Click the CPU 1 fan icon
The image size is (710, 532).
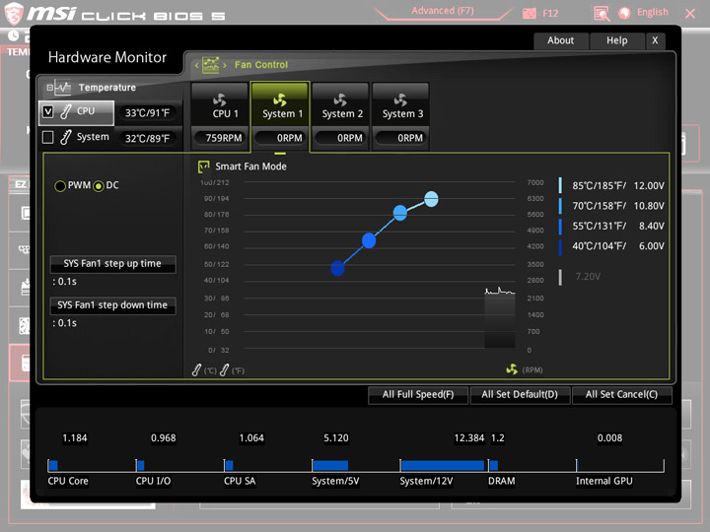(220, 100)
